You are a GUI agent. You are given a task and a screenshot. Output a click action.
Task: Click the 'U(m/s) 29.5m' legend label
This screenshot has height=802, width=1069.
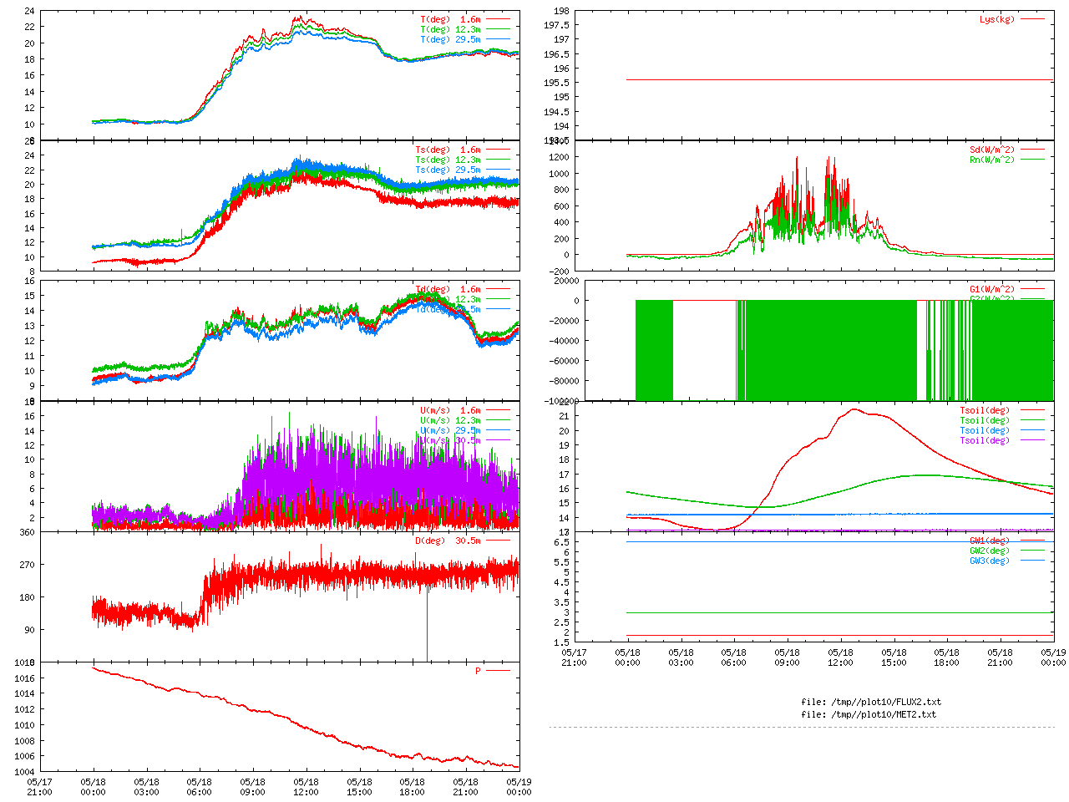451,431
